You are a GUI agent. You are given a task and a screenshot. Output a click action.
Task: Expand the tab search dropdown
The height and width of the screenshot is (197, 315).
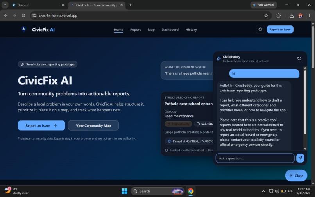5,5
